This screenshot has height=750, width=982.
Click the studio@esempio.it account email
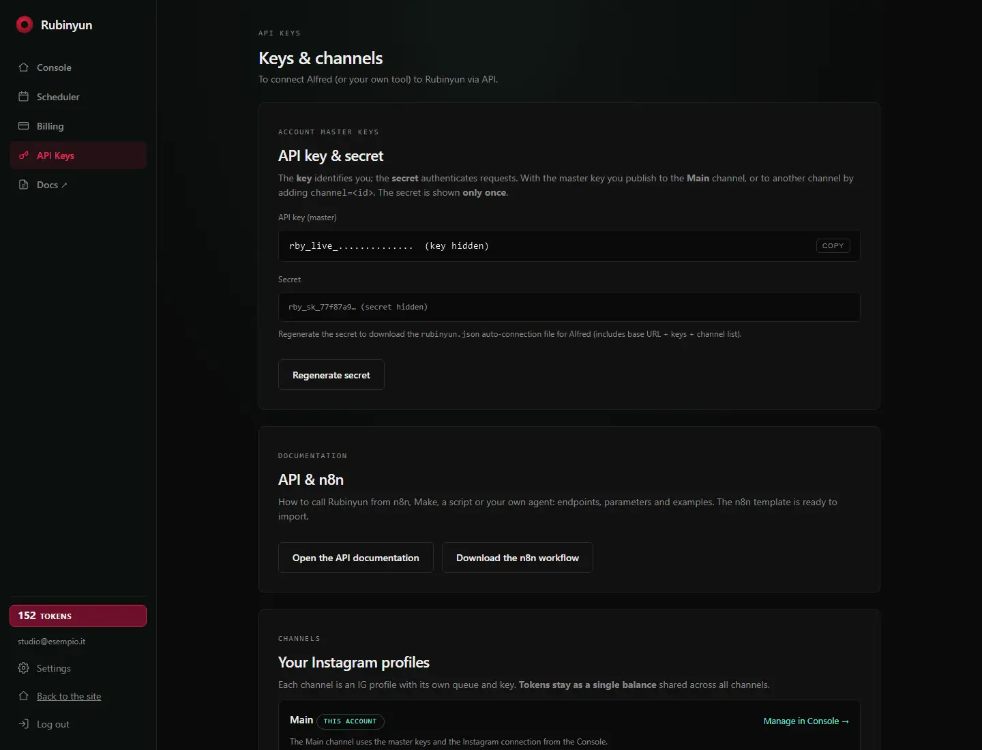pyautogui.click(x=52, y=642)
